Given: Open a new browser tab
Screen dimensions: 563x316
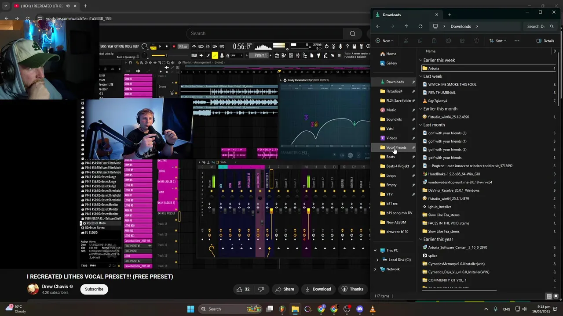Looking at the screenshot, I should tap(85, 6).
